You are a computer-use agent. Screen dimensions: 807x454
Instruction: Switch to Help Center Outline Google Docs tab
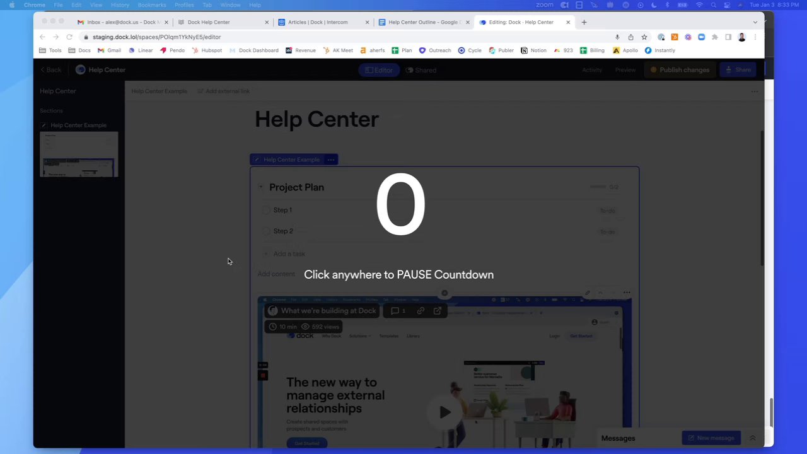423,22
